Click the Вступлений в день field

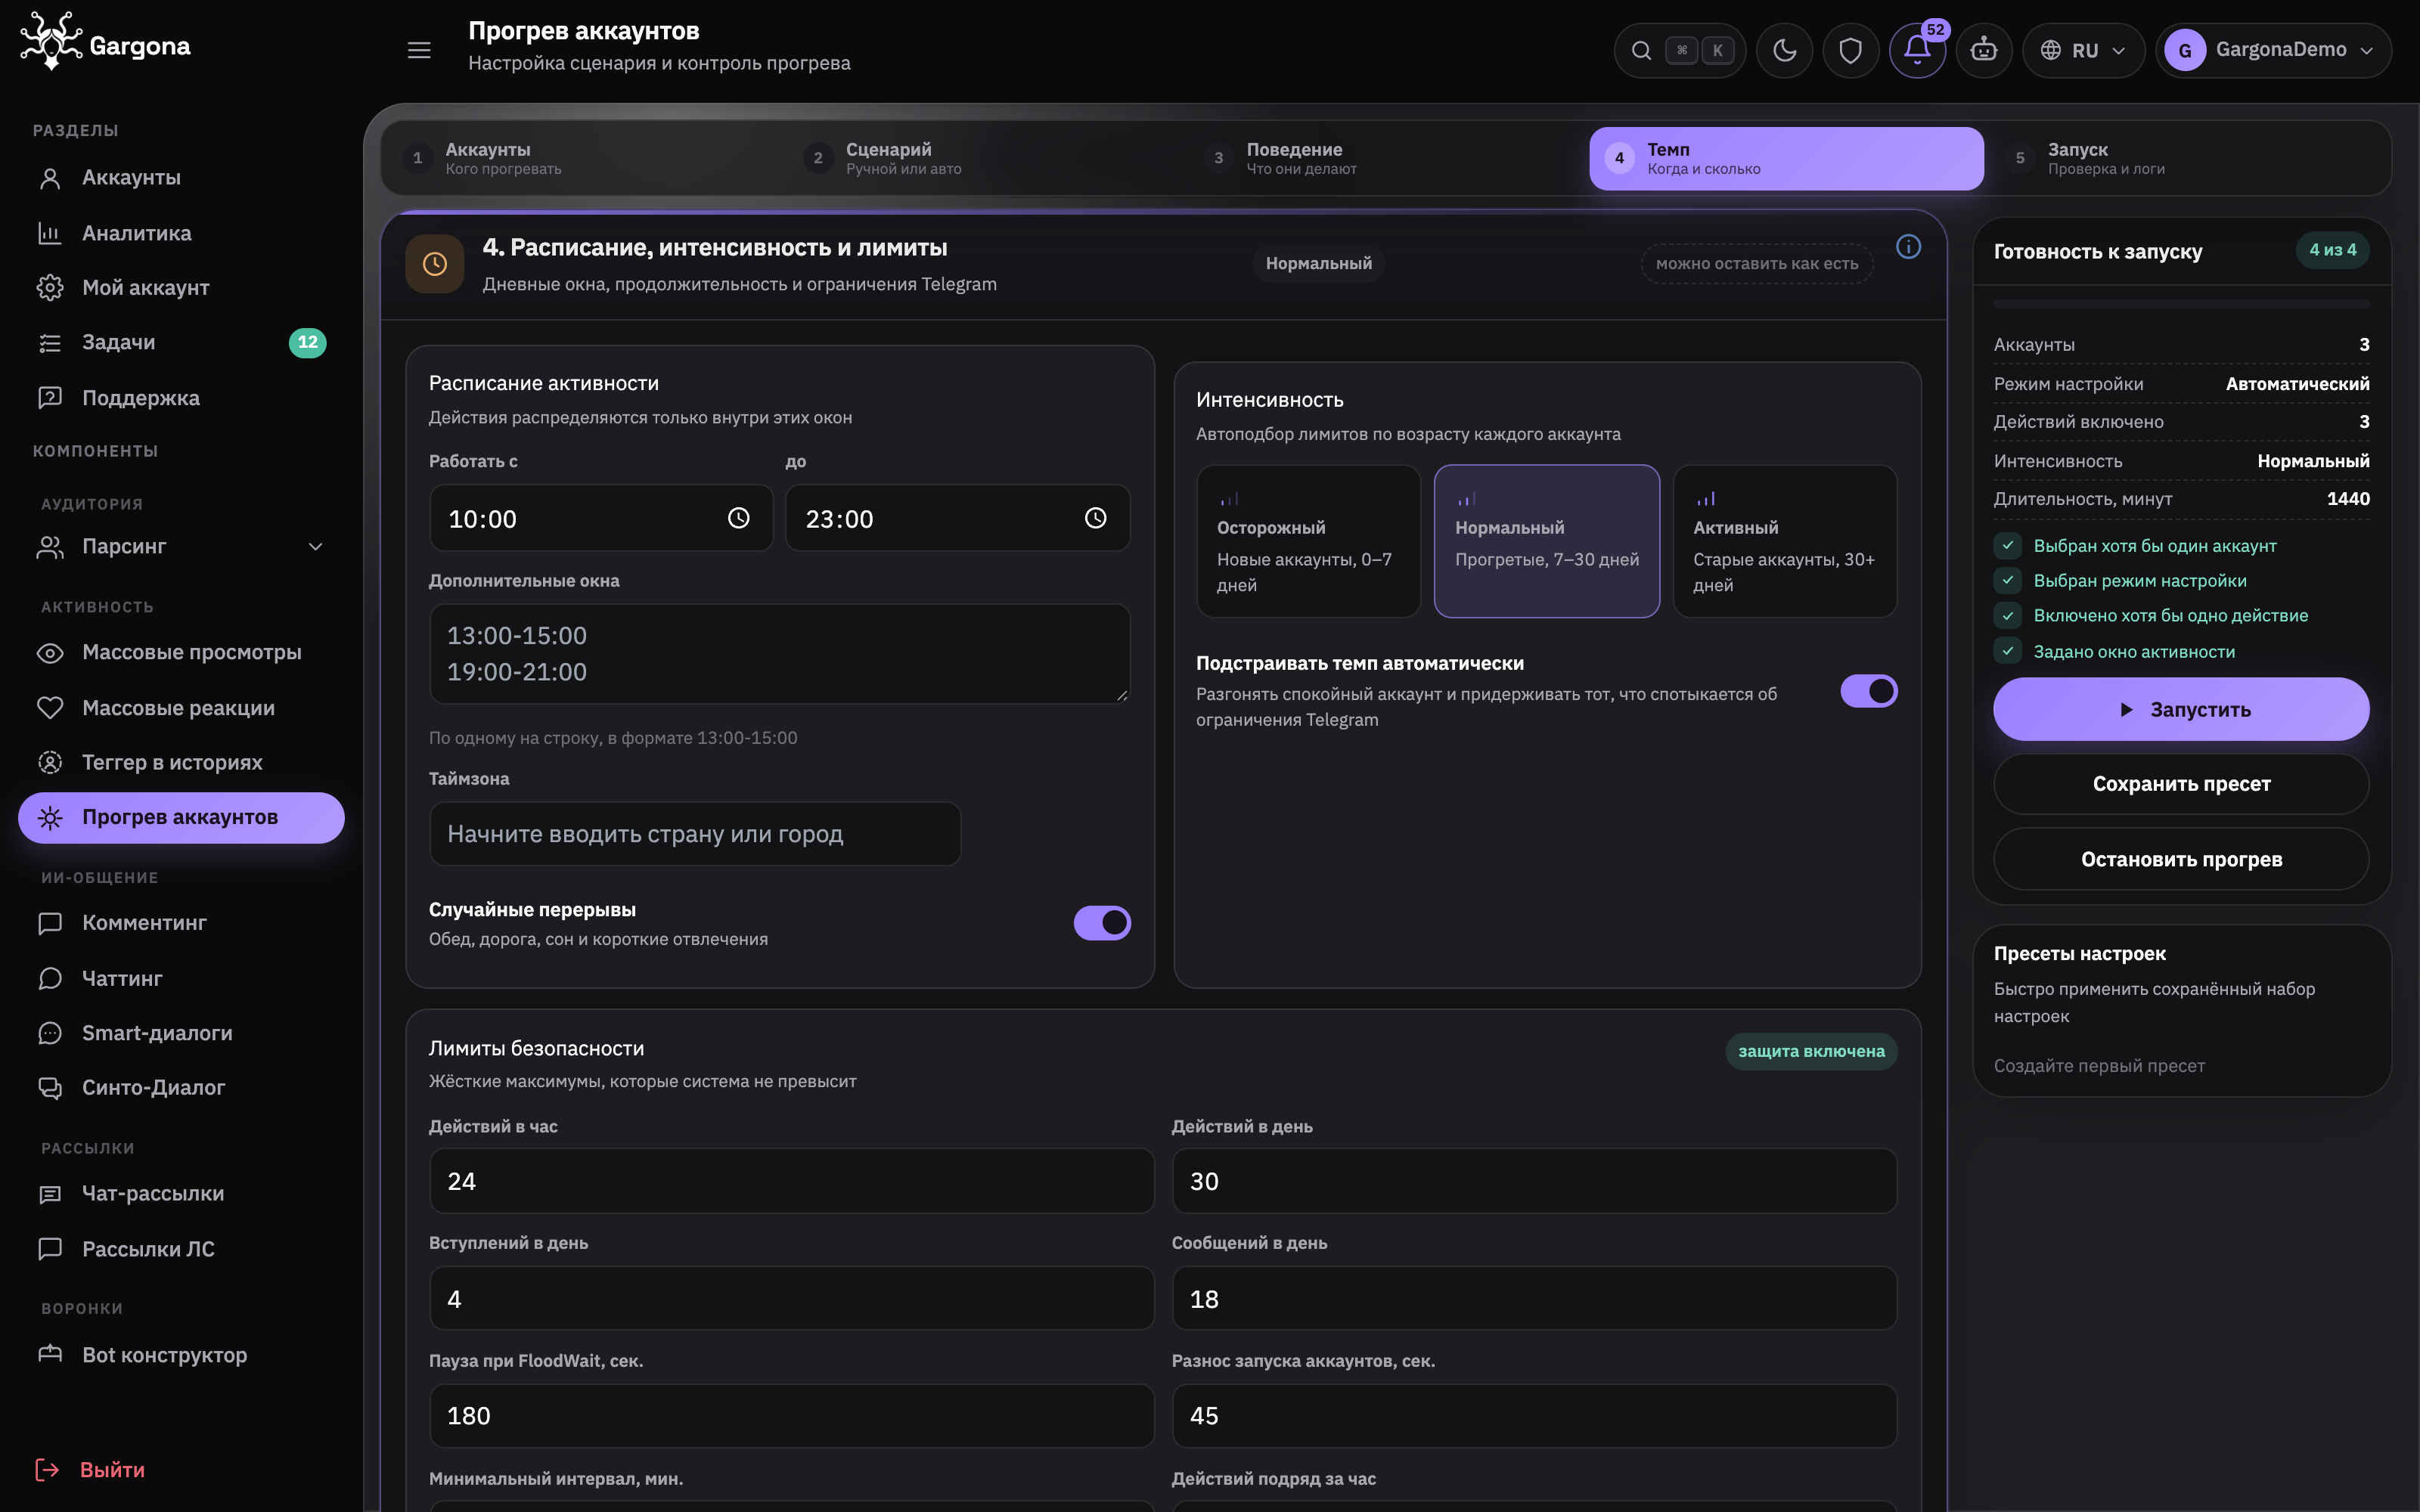tap(792, 1299)
